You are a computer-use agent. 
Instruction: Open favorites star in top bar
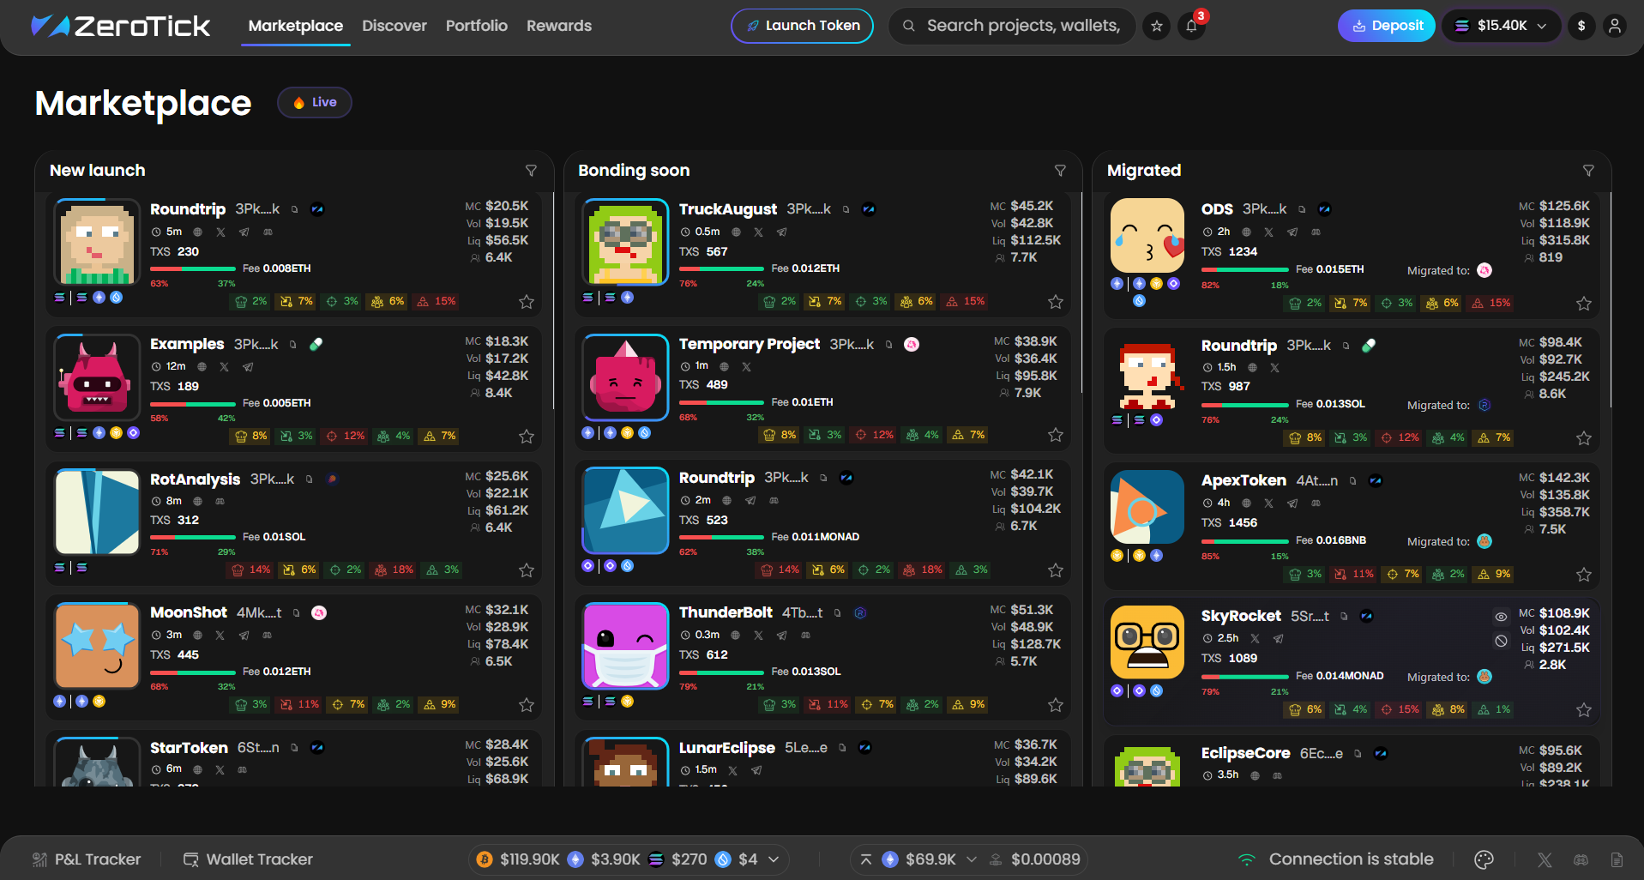click(1156, 26)
